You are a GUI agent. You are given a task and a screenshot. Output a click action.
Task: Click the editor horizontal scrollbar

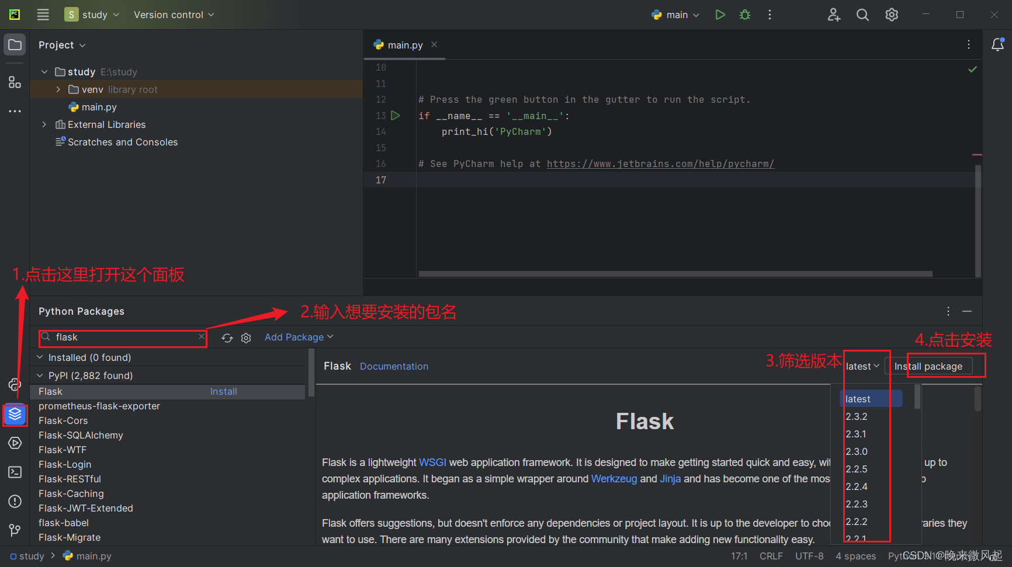tap(675, 273)
